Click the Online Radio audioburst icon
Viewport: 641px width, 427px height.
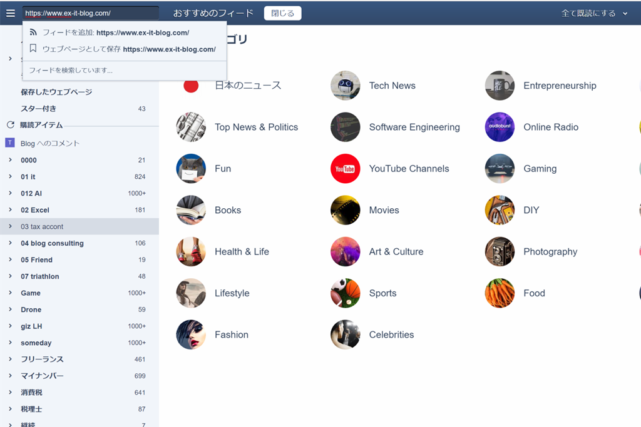[x=500, y=127]
